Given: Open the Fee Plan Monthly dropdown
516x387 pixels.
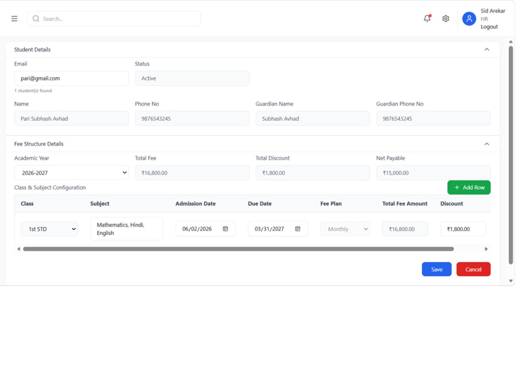Looking at the screenshot, I should (x=345, y=229).
